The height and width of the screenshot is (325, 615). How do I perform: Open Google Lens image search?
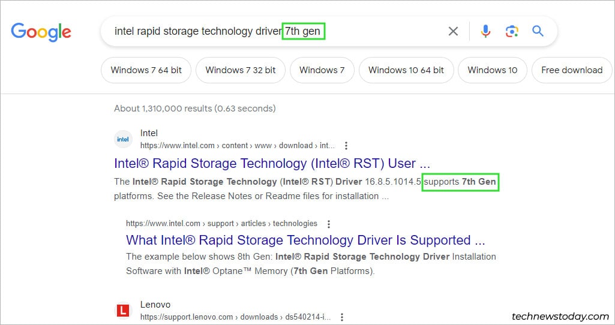(512, 31)
